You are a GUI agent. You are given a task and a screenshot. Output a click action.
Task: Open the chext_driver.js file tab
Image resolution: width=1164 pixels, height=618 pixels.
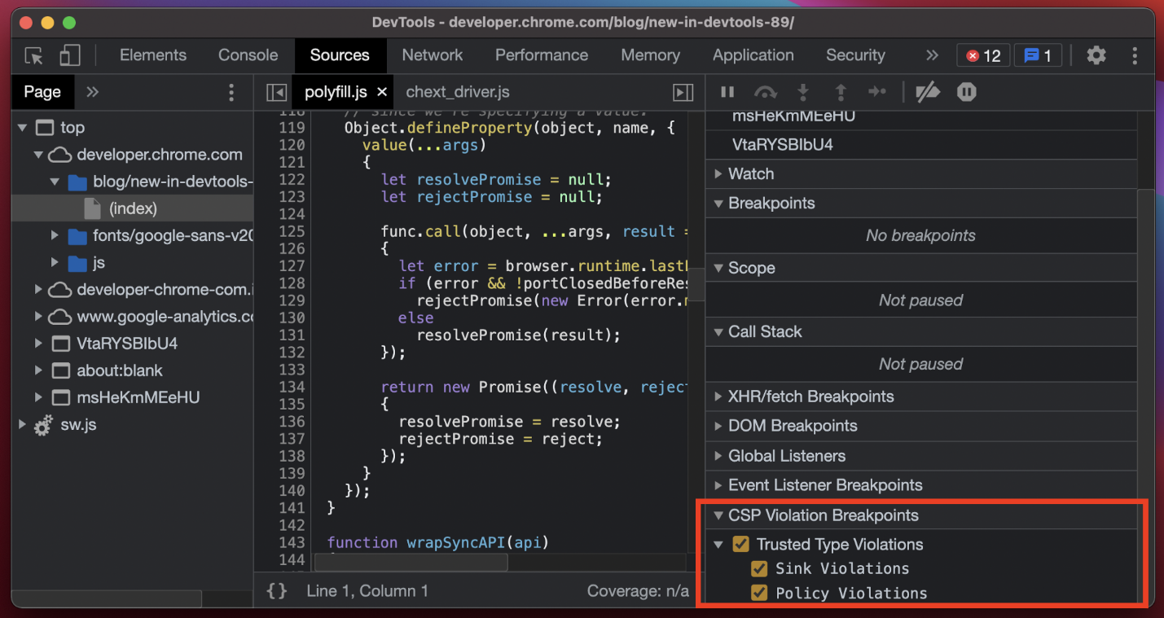(x=457, y=92)
